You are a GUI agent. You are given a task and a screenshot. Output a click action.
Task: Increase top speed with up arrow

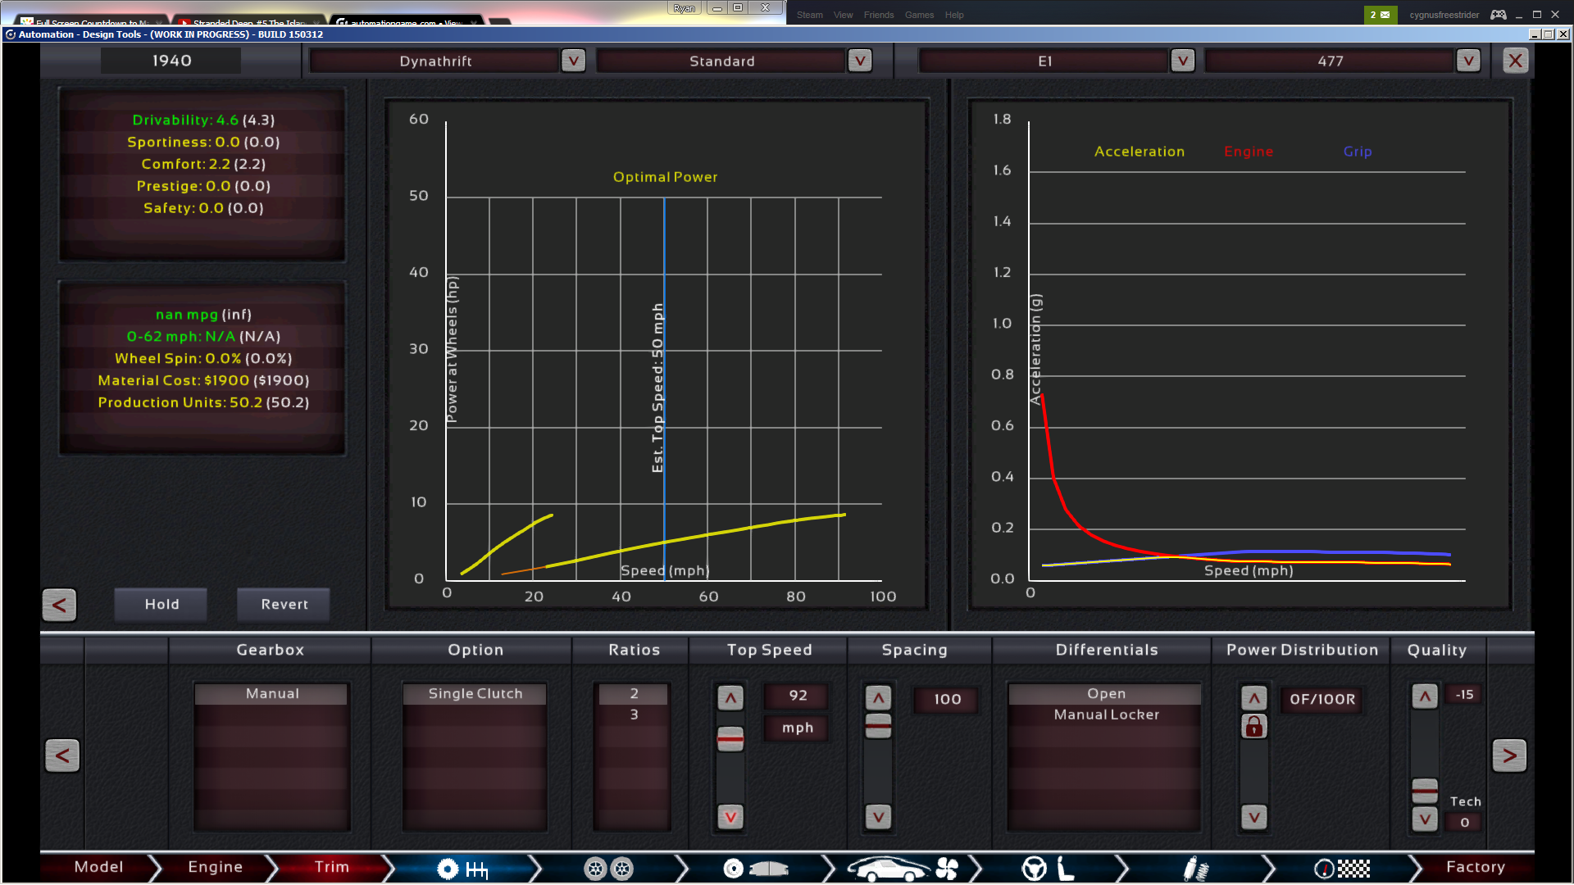(730, 698)
